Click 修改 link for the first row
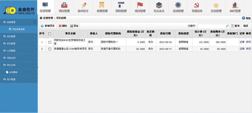 248,42
